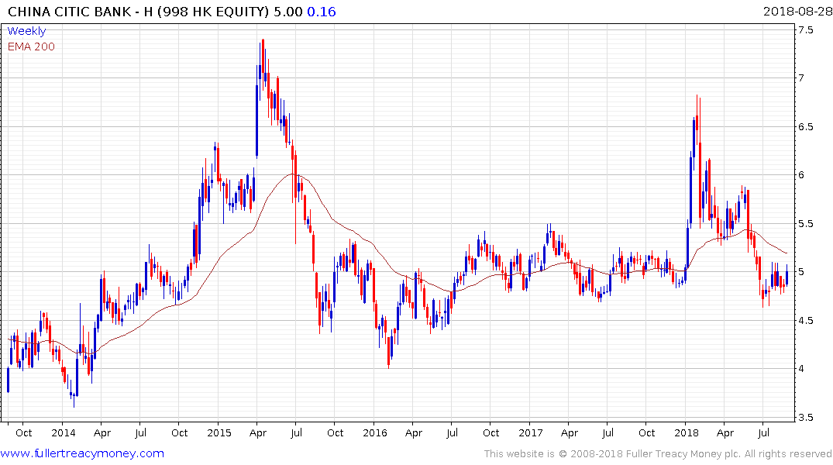Open the www.fullertreacymoney.com link
Image resolution: width=833 pixels, height=465 pixels.
[x=82, y=453]
